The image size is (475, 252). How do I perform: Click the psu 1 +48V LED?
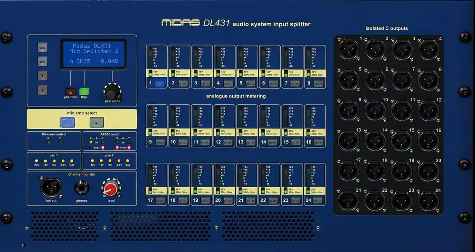pyautogui.click(x=72, y=161)
